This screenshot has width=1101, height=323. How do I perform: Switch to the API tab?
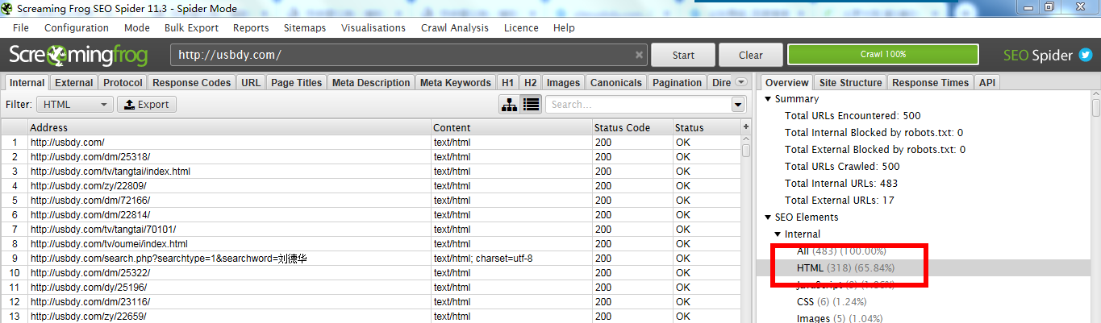point(986,82)
